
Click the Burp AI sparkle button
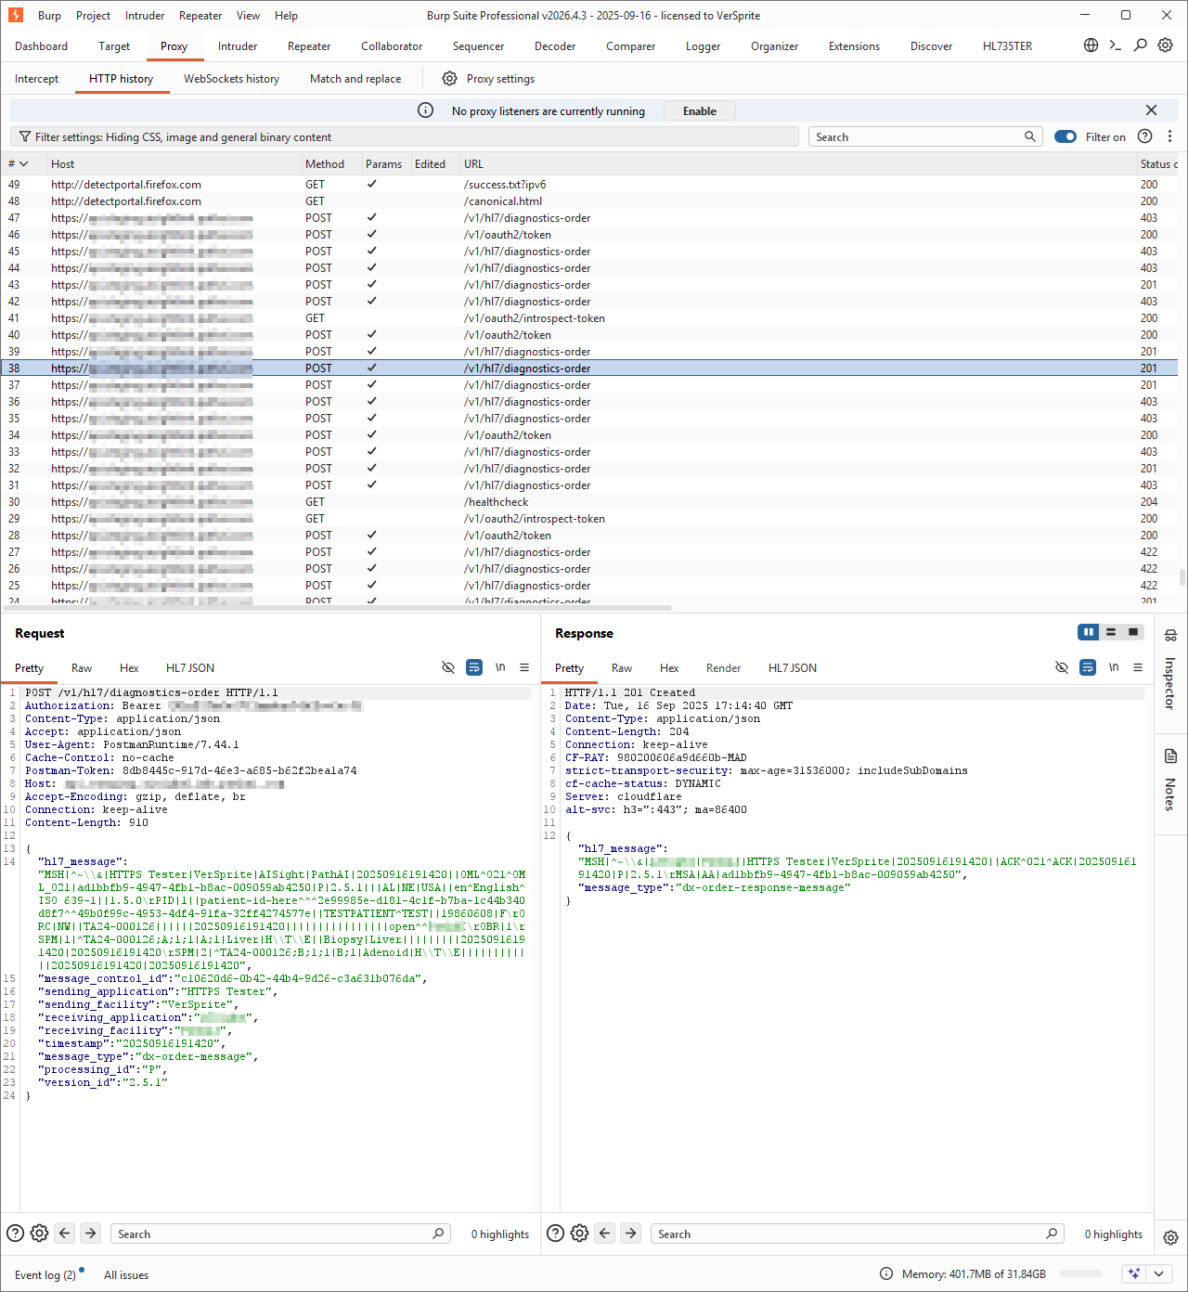(x=1134, y=1274)
